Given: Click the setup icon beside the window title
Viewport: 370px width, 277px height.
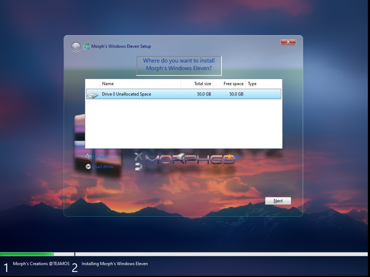Looking at the screenshot, I should tap(87, 47).
